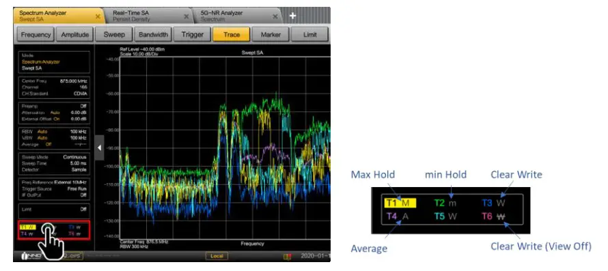The width and height of the screenshot is (608, 271).
Task: Select T1 M in enlarged trace legend
Action: (x=400, y=203)
